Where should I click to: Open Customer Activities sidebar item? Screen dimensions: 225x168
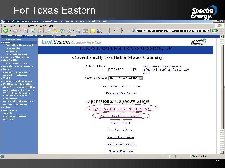pos(15,116)
